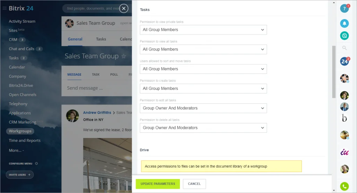The image size is (357, 193).
Task: Open Andrew Griffiths profile link
Action: [x=97, y=113]
